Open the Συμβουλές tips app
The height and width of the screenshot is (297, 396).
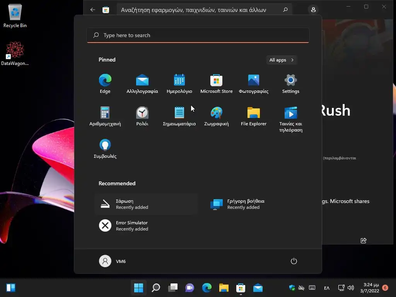[x=105, y=149]
